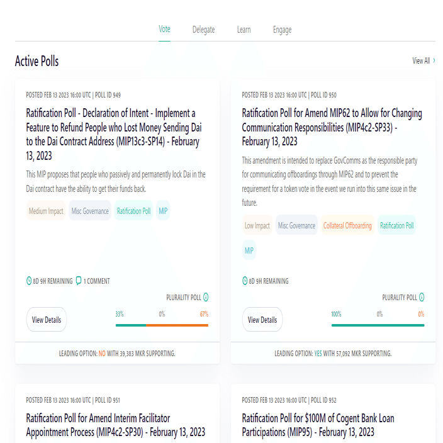Go to the Engage tab
443x443 pixels.
coord(282,30)
